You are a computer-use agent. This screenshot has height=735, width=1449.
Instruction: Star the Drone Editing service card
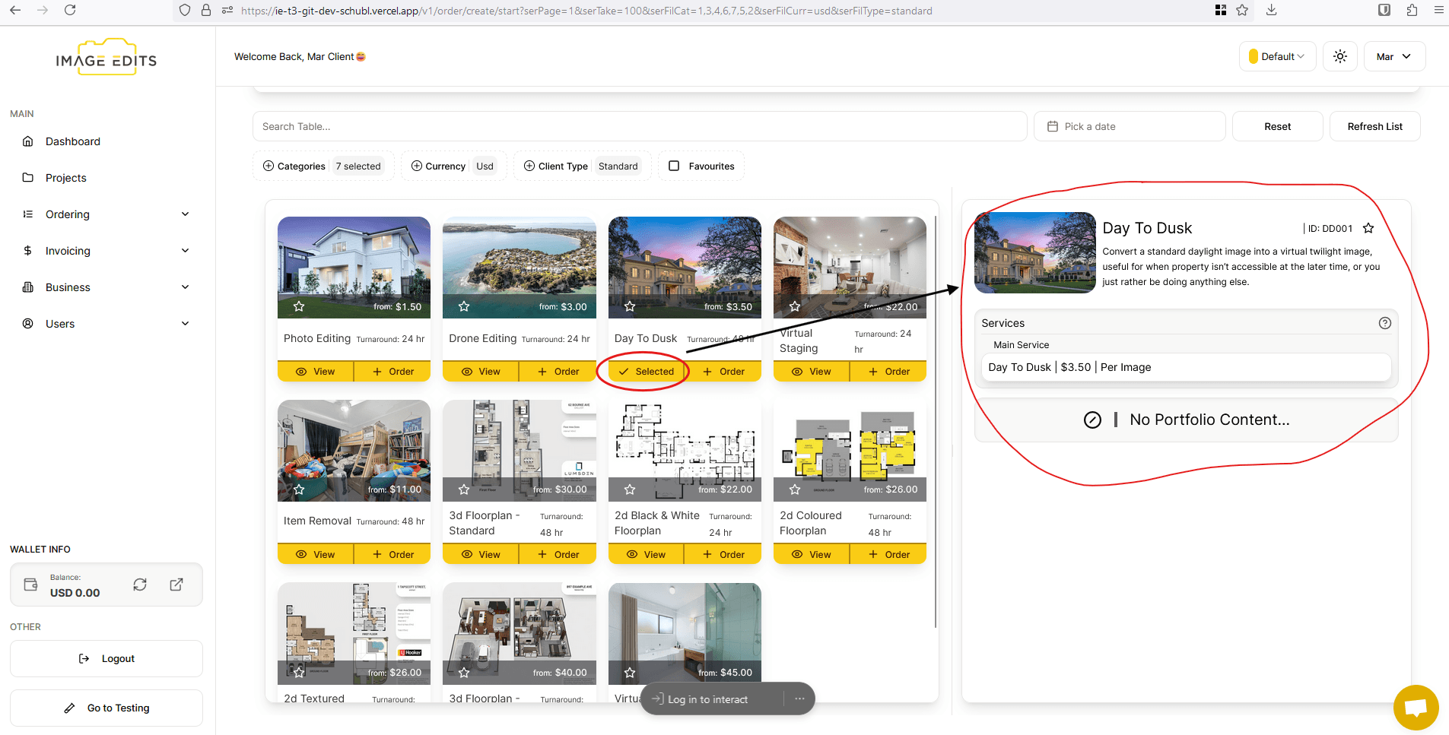coord(464,306)
